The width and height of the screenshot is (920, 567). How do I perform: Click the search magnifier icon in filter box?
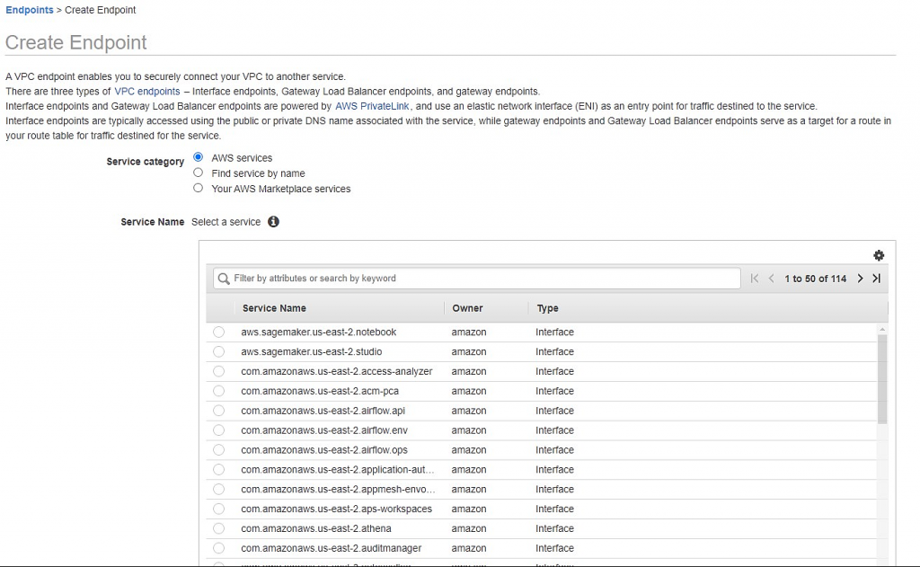click(224, 279)
